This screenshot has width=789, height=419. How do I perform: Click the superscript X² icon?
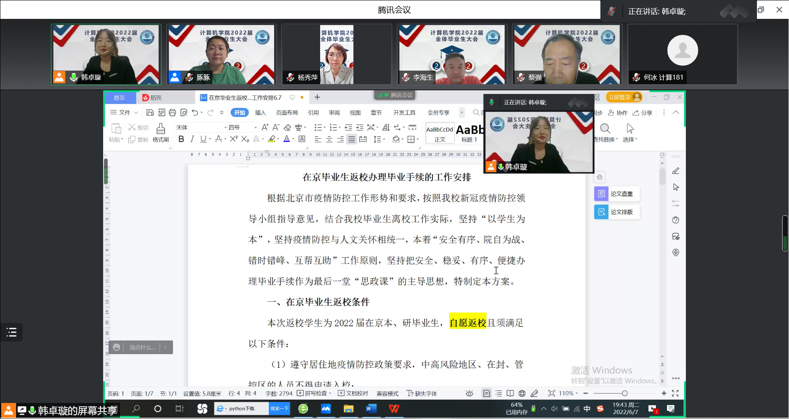click(233, 139)
